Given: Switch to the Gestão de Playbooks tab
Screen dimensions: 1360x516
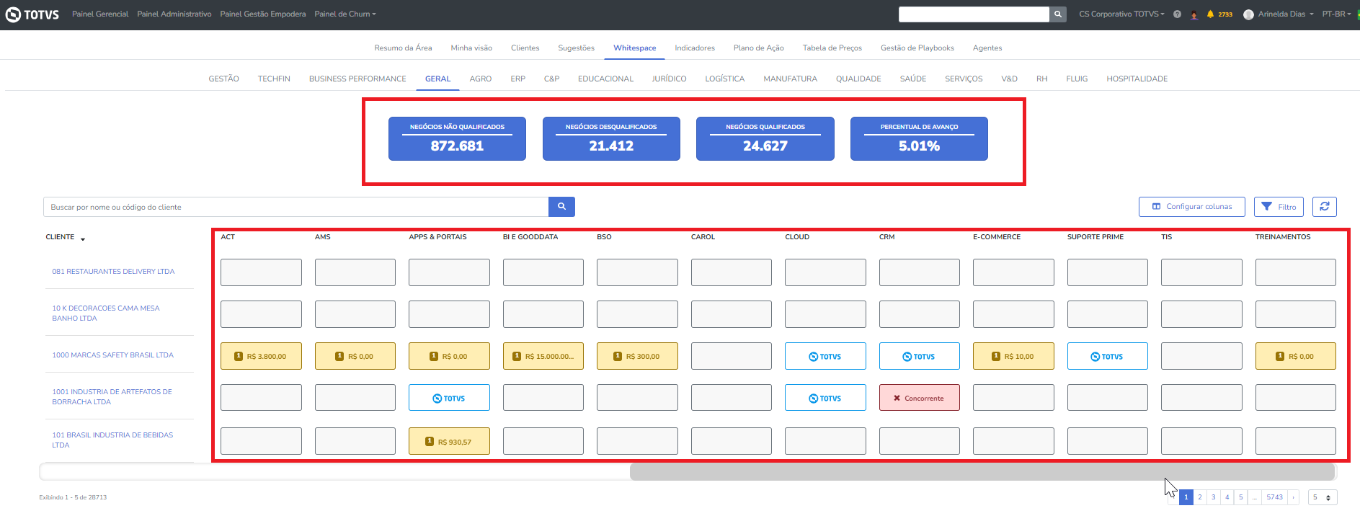Looking at the screenshot, I should point(917,48).
